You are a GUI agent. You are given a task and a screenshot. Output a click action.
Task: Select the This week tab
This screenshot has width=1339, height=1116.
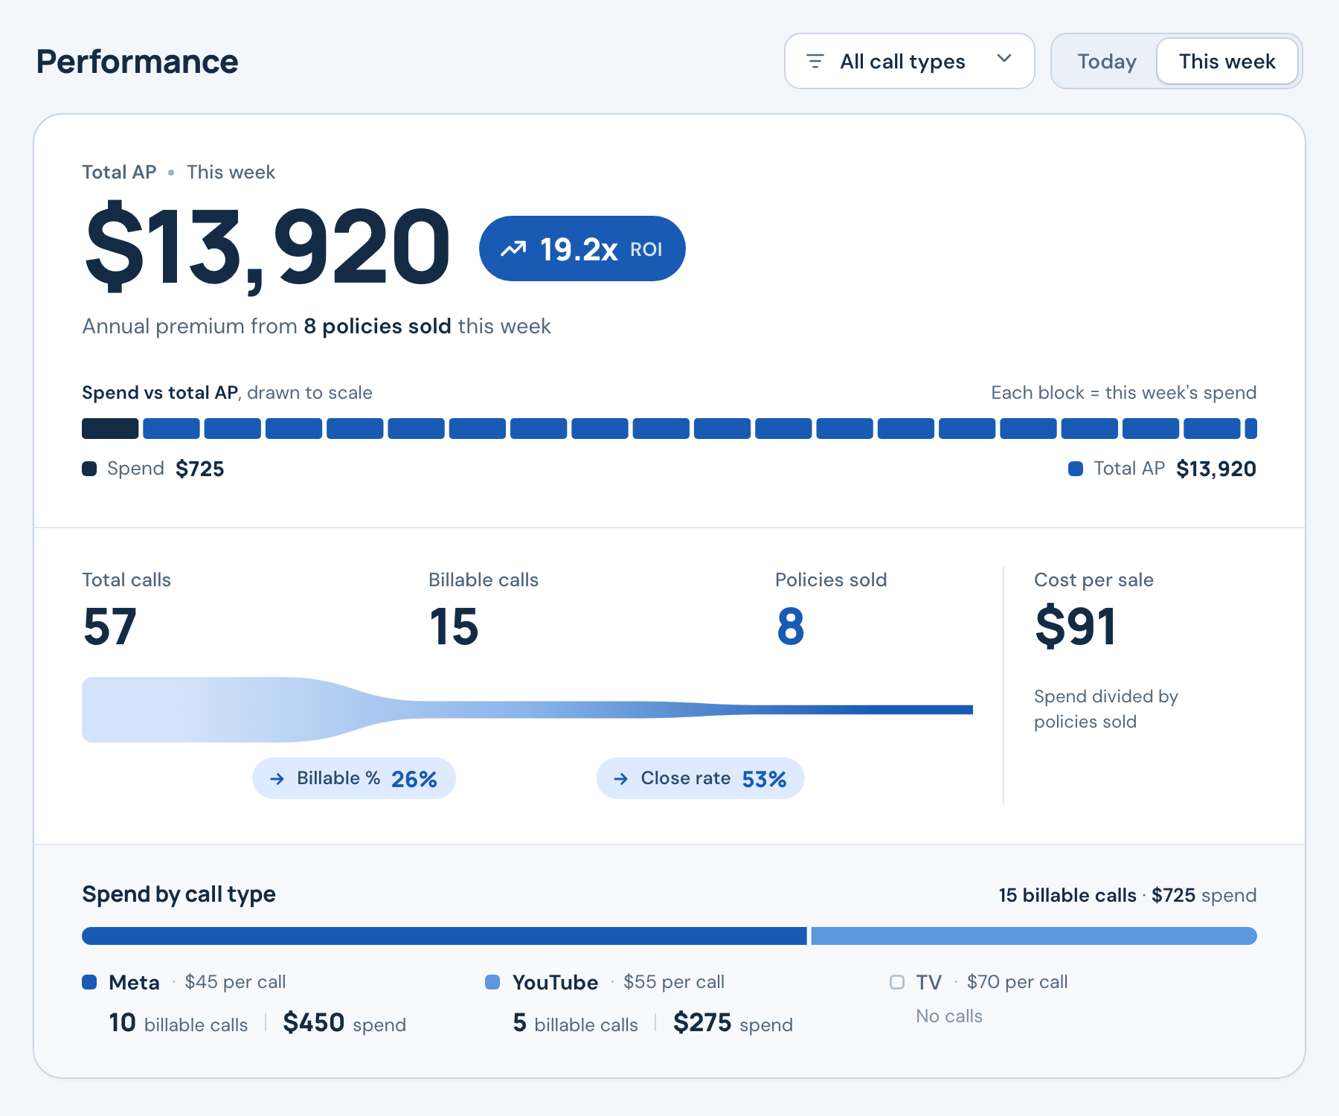(x=1227, y=61)
